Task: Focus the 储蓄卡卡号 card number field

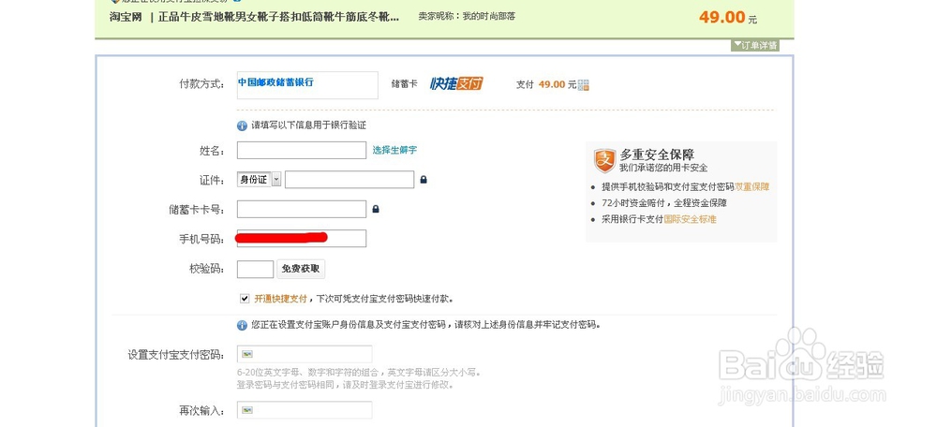Action: click(302, 209)
